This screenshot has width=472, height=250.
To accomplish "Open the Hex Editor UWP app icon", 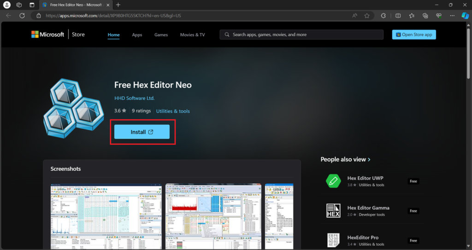I will point(333,181).
